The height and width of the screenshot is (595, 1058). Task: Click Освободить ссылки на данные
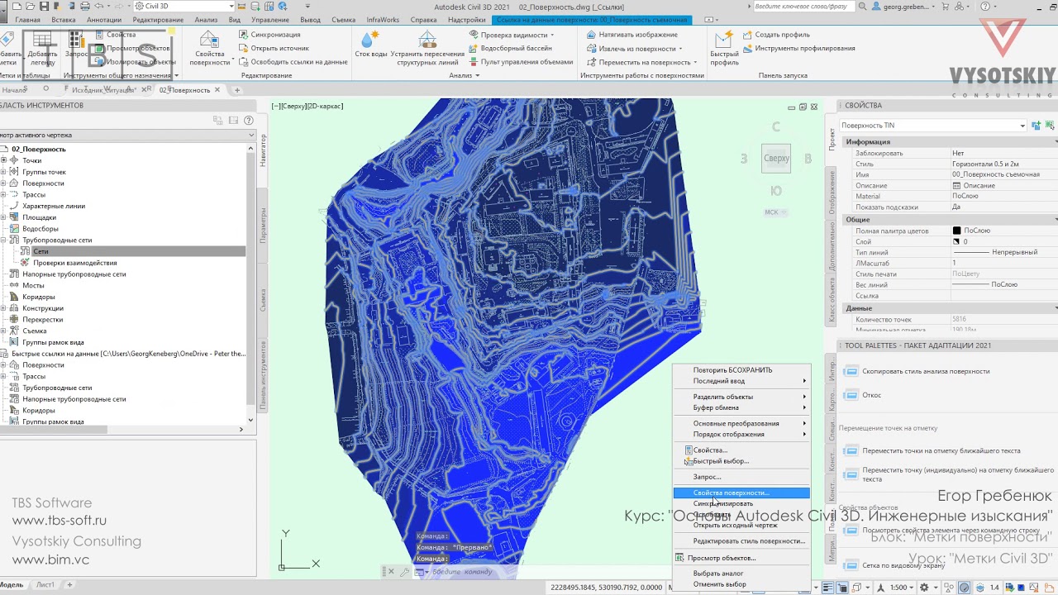[x=293, y=62]
